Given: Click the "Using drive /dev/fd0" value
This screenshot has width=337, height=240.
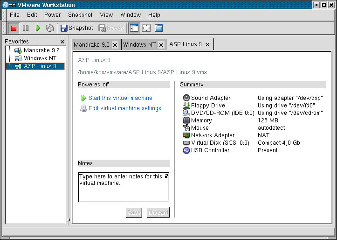Looking at the screenshot, I should (286, 106).
